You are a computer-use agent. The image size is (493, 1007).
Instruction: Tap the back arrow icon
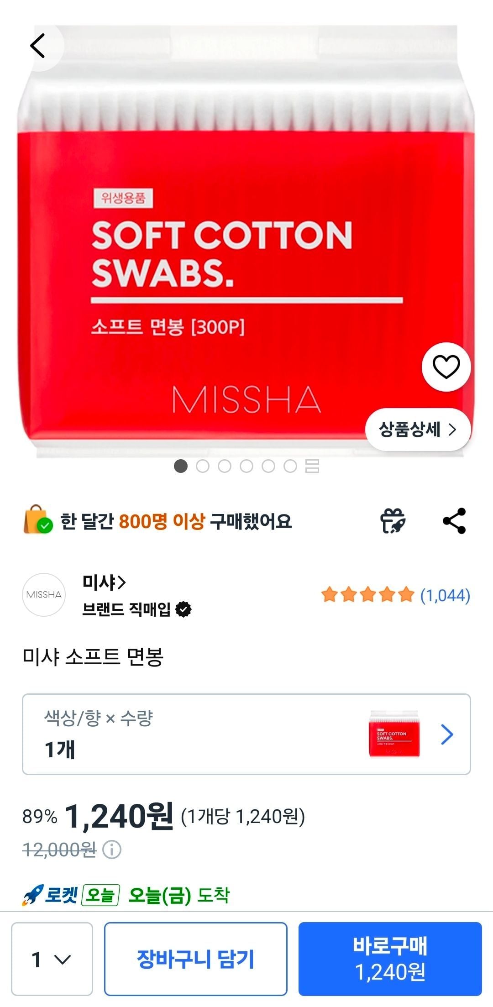click(x=38, y=46)
